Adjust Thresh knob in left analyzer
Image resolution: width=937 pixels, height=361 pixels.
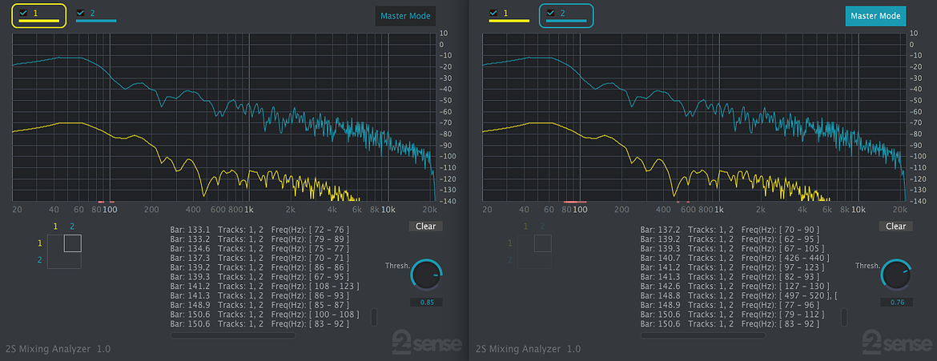(x=426, y=275)
